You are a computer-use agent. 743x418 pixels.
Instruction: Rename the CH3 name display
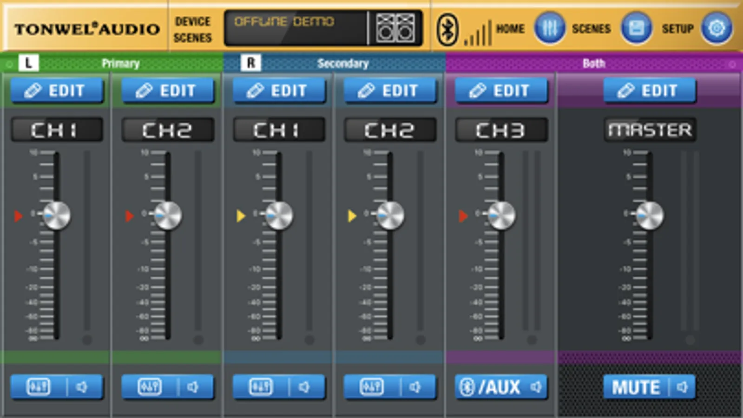(501, 130)
